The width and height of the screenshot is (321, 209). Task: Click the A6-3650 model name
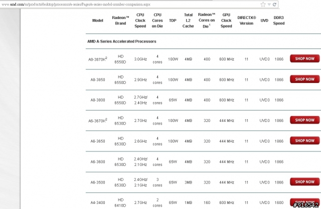click(98, 141)
